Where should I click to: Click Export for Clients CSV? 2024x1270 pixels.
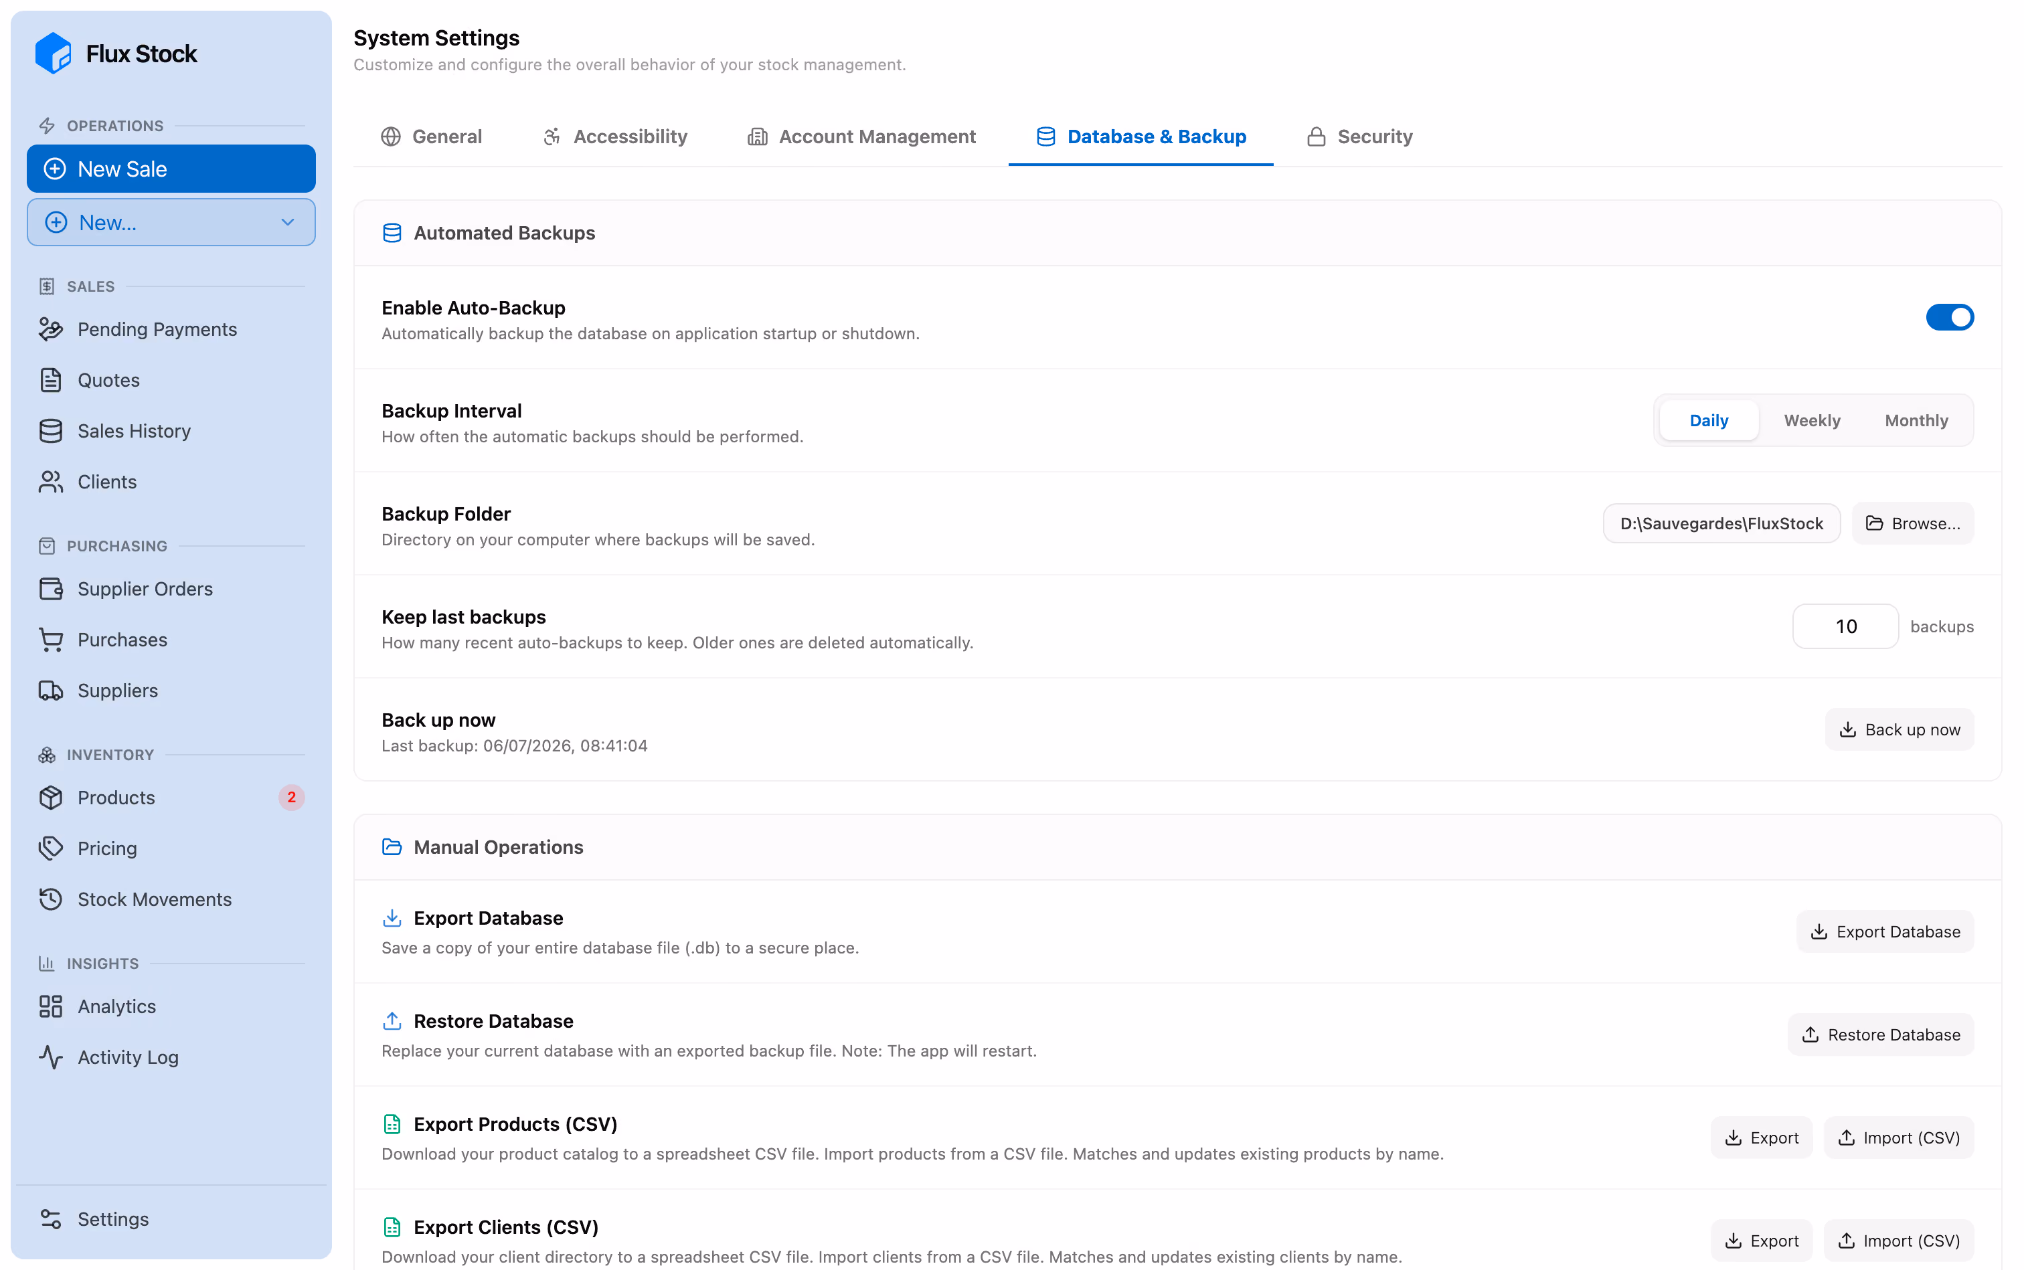coord(1761,1241)
